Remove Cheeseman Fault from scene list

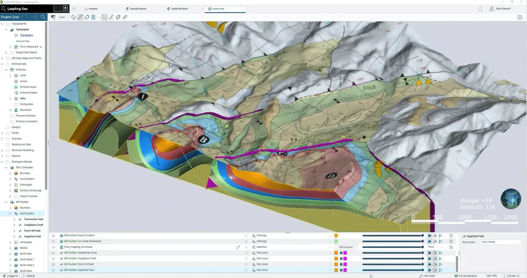(x=246, y=253)
